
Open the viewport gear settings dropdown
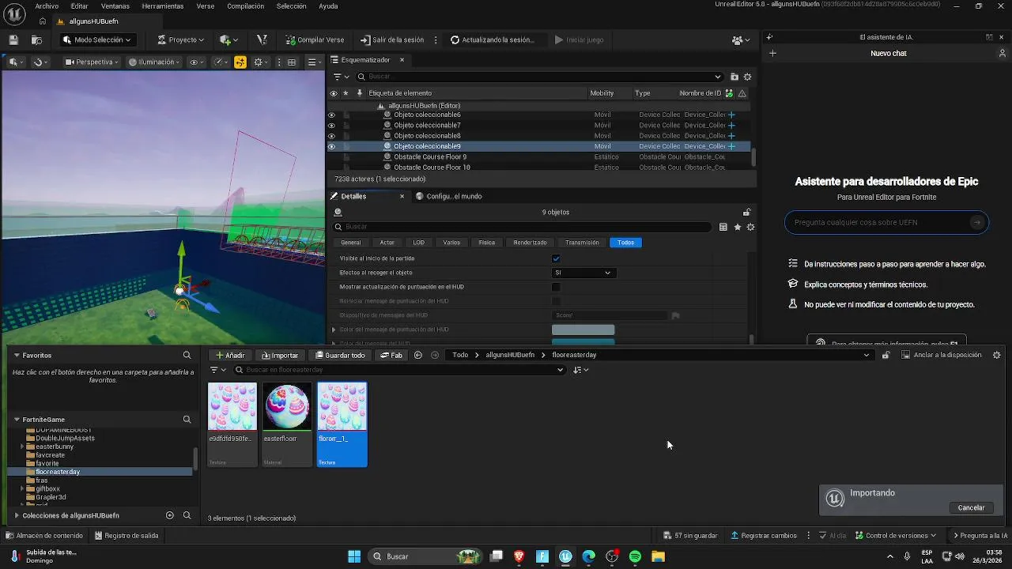[261, 62]
